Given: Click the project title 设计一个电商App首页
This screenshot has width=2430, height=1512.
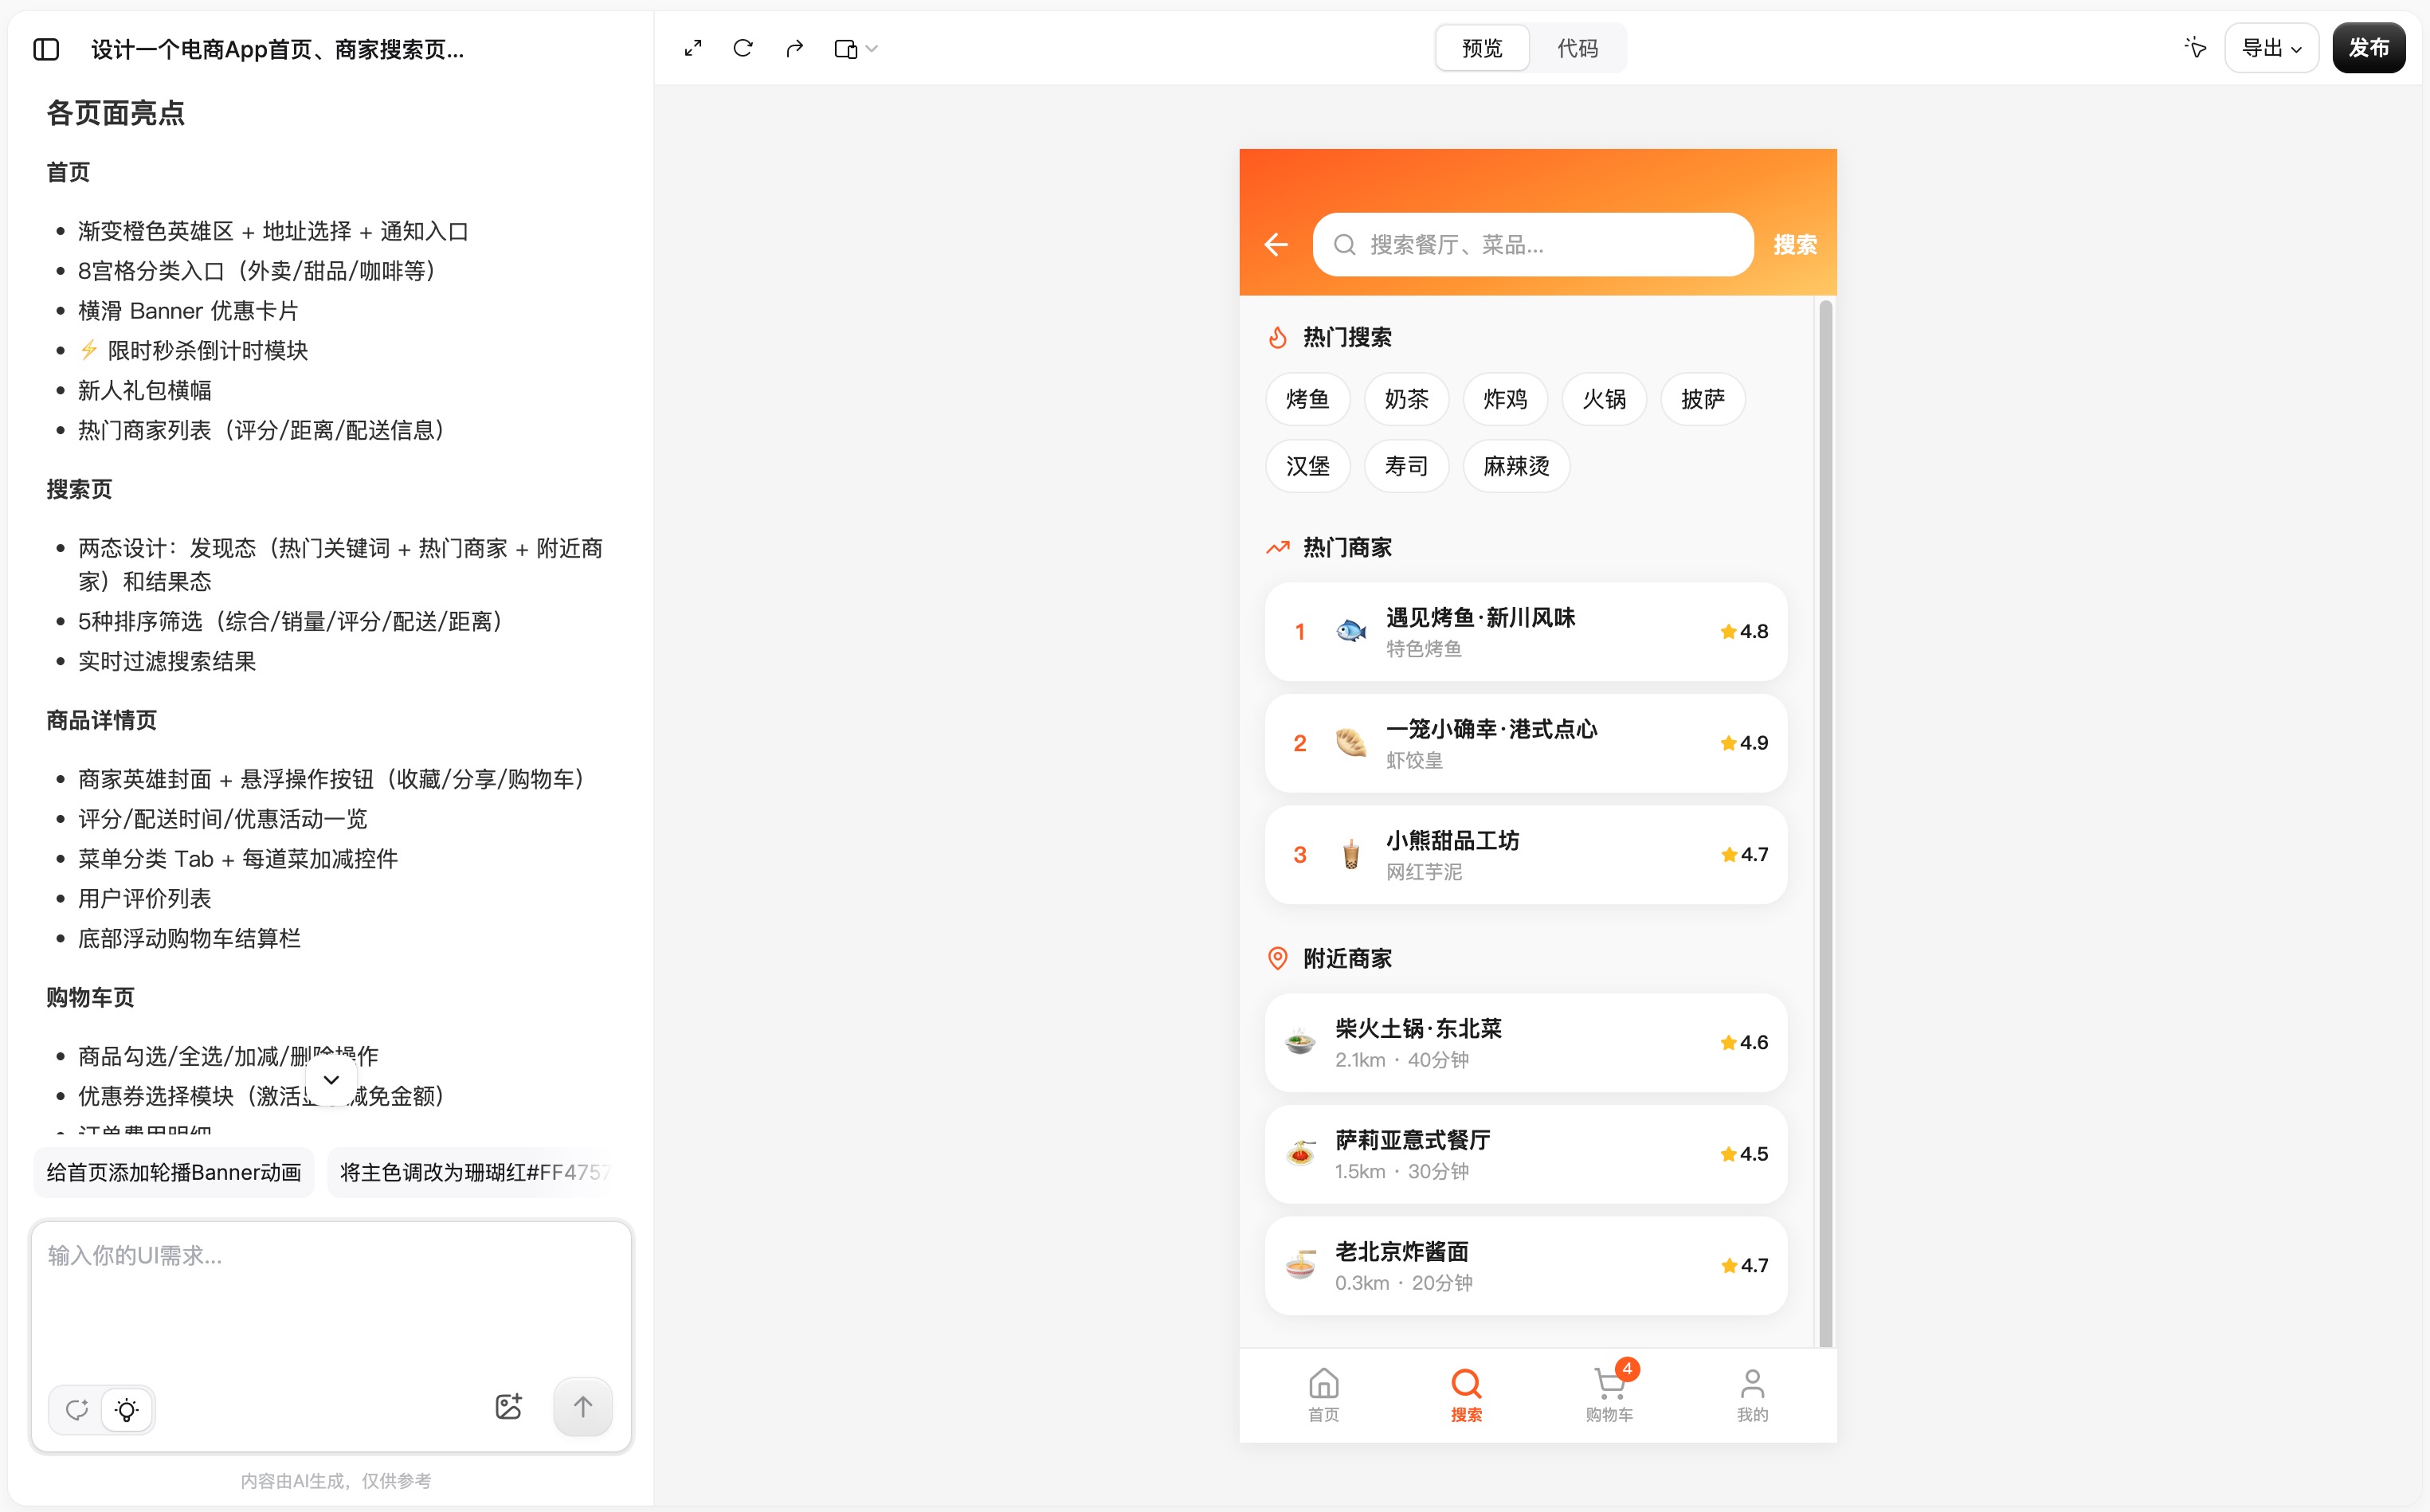Looking at the screenshot, I should pyautogui.click(x=277, y=49).
